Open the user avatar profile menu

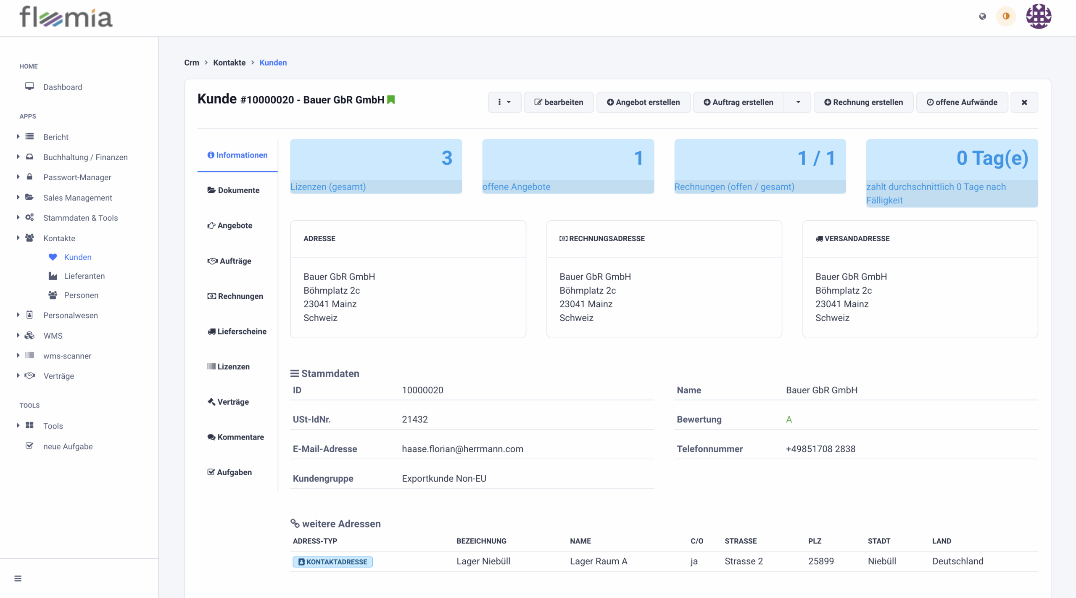pos(1038,16)
